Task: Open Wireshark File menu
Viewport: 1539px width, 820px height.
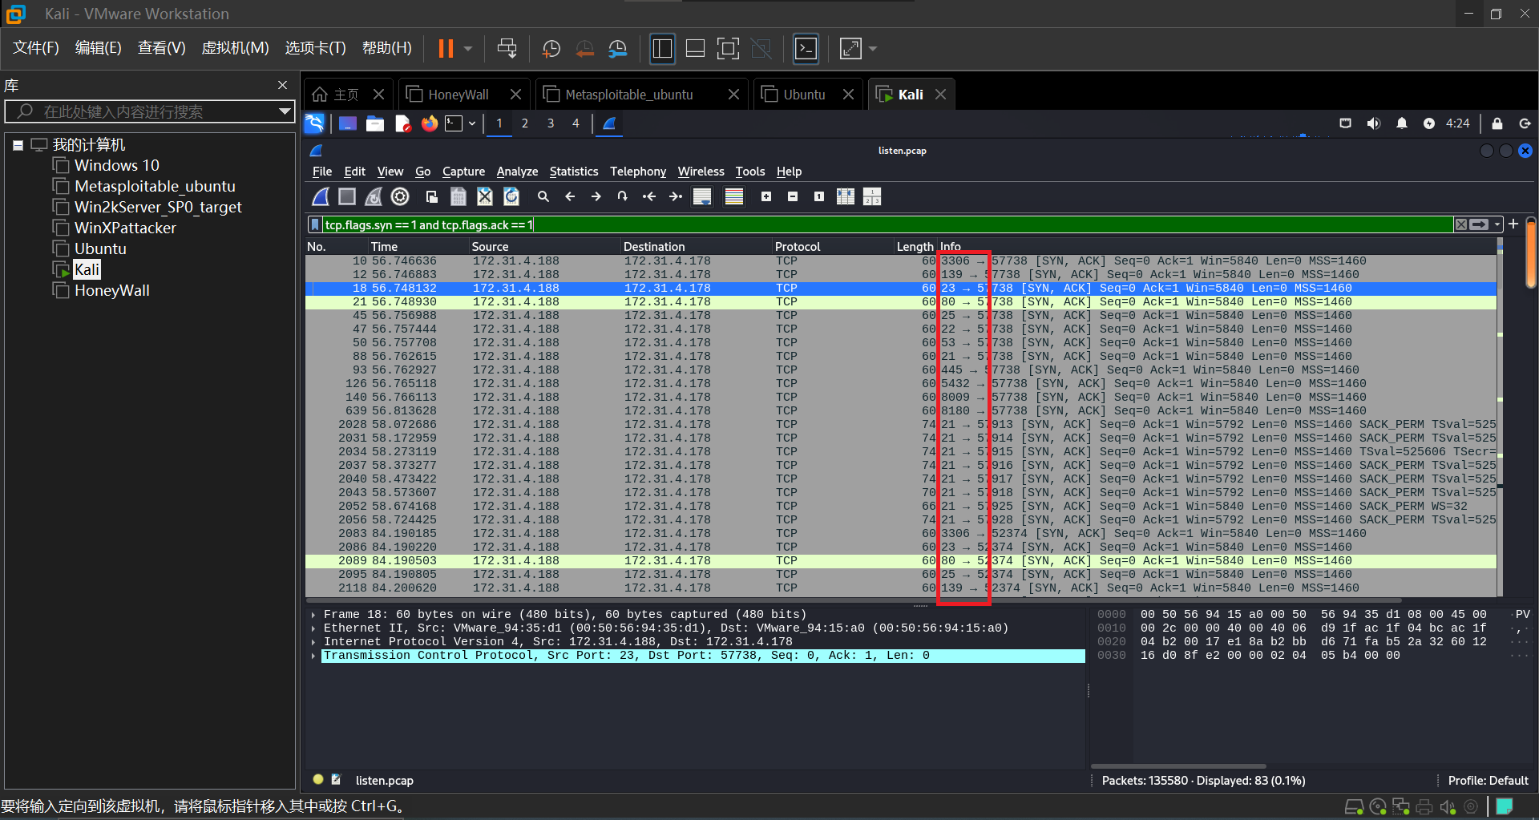Action: click(x=322, y=172)
